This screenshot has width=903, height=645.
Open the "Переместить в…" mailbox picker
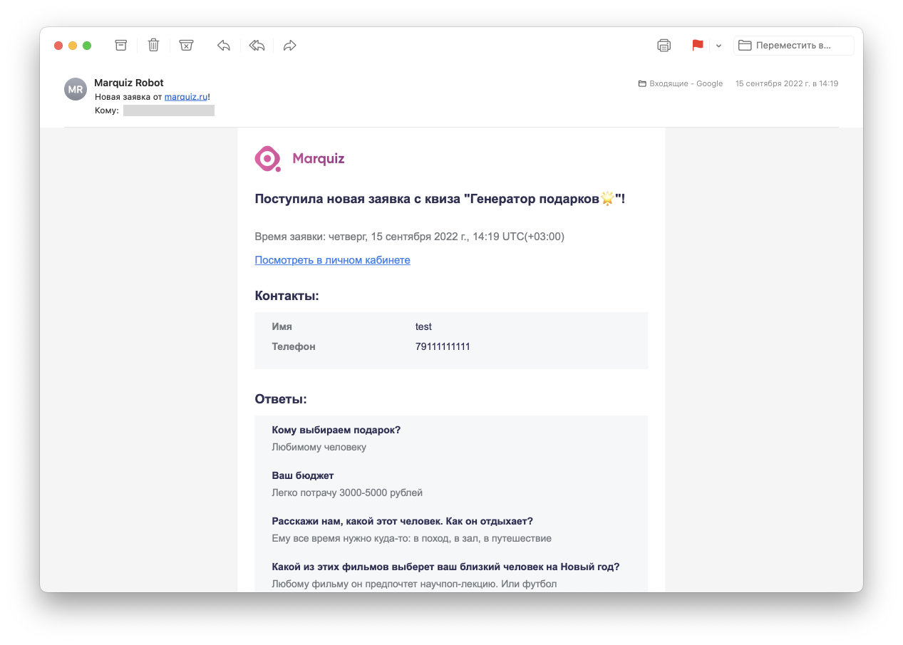[793, 45]
